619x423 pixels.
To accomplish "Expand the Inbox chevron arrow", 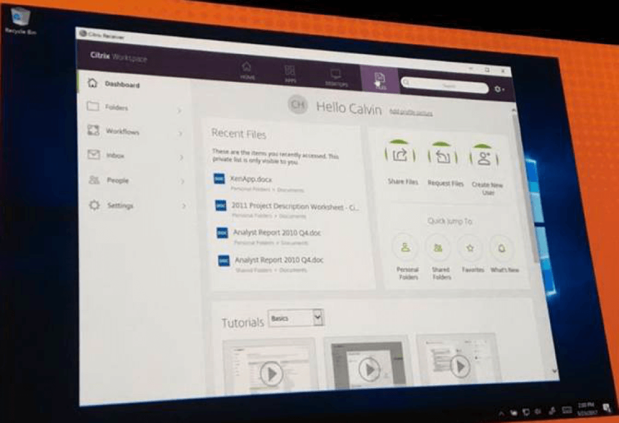I will [182, 158].
